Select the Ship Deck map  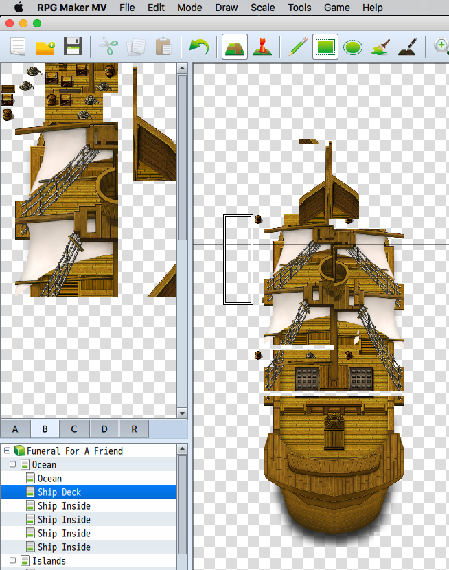pyautogui.click(x=89, y=492)
